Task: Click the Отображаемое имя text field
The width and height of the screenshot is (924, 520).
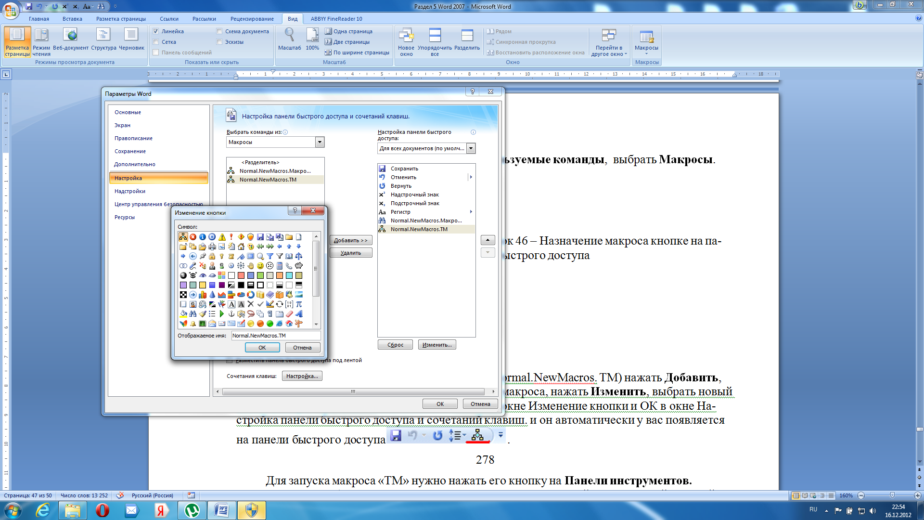Action: (x=276, y=336)
